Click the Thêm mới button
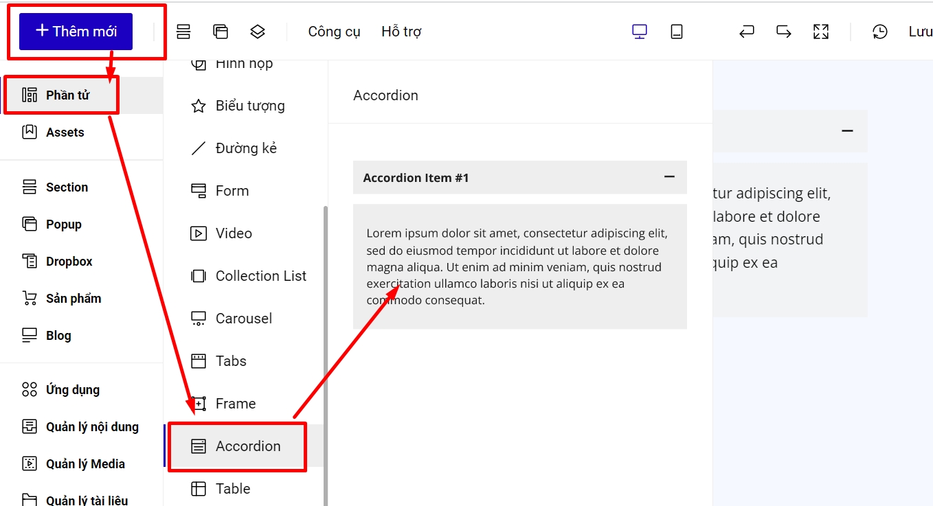This screenshot has height=506, width=933. click(x=76, y=32)
